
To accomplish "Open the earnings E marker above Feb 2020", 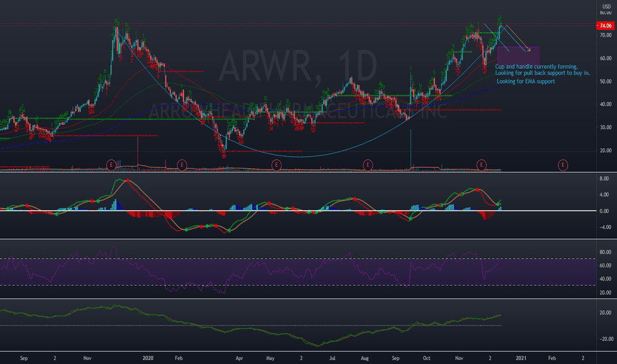I will coord(182,165).
